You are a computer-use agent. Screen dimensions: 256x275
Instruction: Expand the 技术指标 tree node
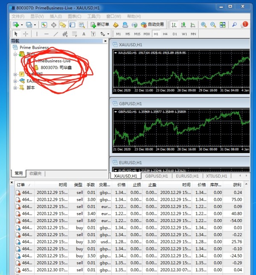(15, 74)
